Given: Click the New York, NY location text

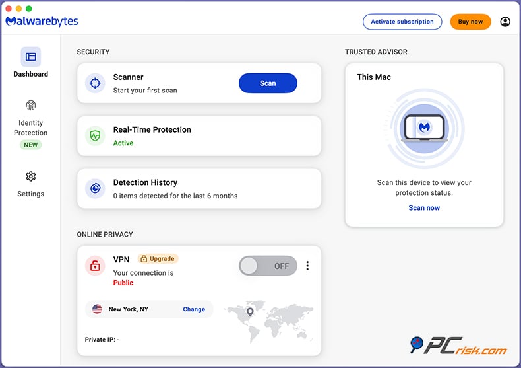Looking at the screenshot, I should [128, 309].
